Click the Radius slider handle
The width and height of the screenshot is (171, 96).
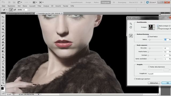[150, 40]
